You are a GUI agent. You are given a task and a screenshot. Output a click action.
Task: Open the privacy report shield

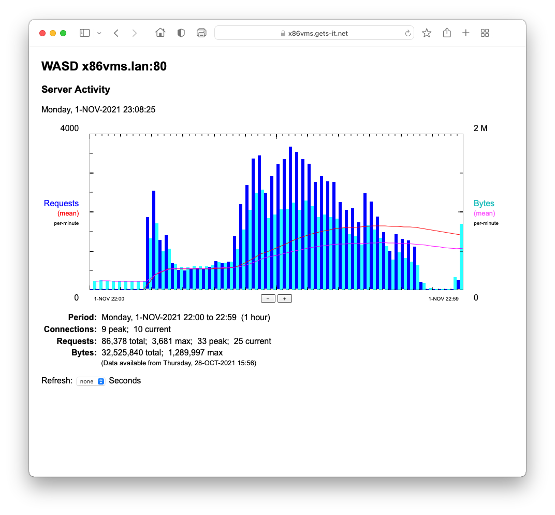[x=181, y=33]
